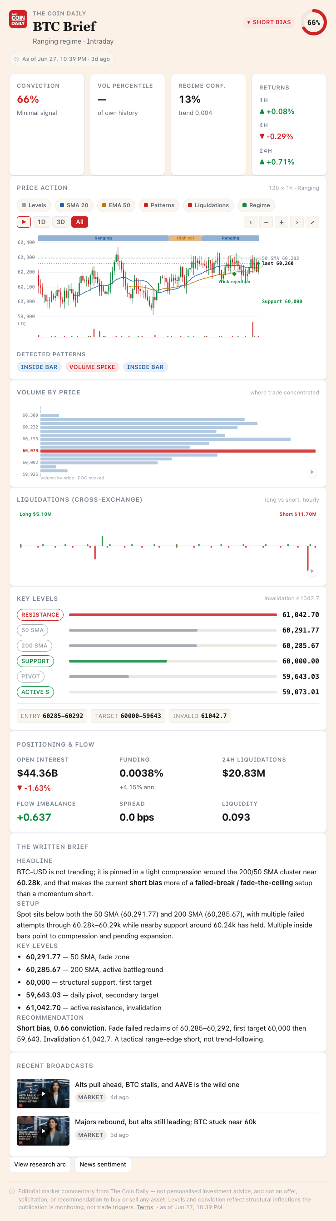Click the first Inside Bar pattern tag
Screen dimensions: 336x1221
coord(40,367)
